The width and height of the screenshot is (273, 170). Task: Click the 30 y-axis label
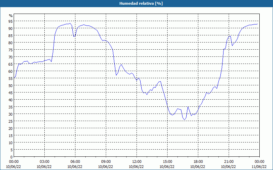(x=11, y=114)
